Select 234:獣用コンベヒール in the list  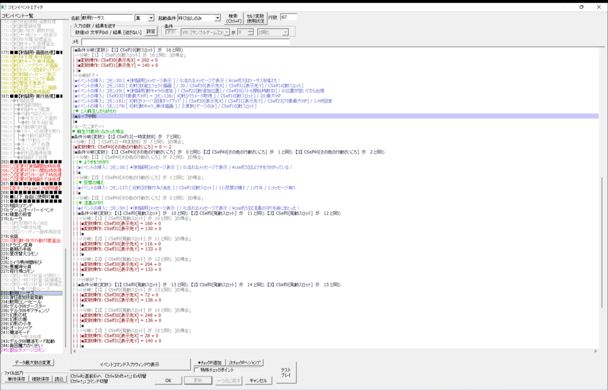(21, 301)
